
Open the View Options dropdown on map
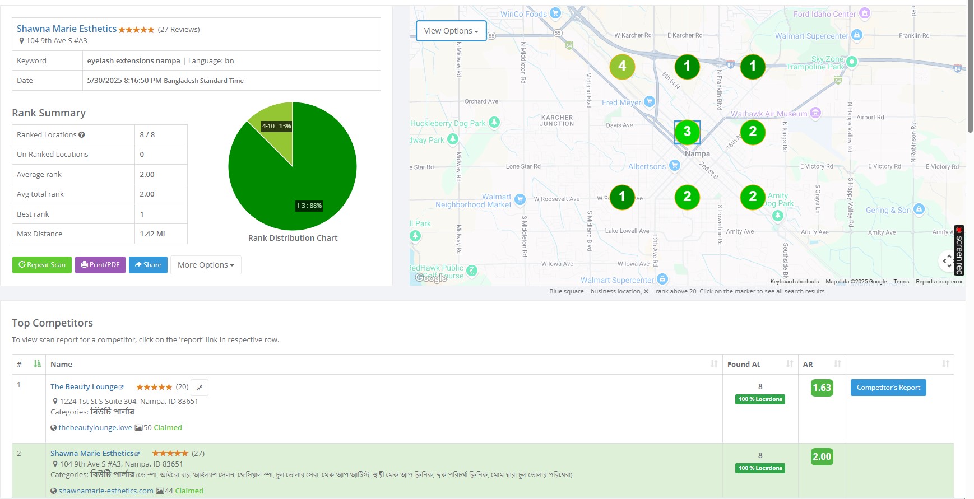451,31
